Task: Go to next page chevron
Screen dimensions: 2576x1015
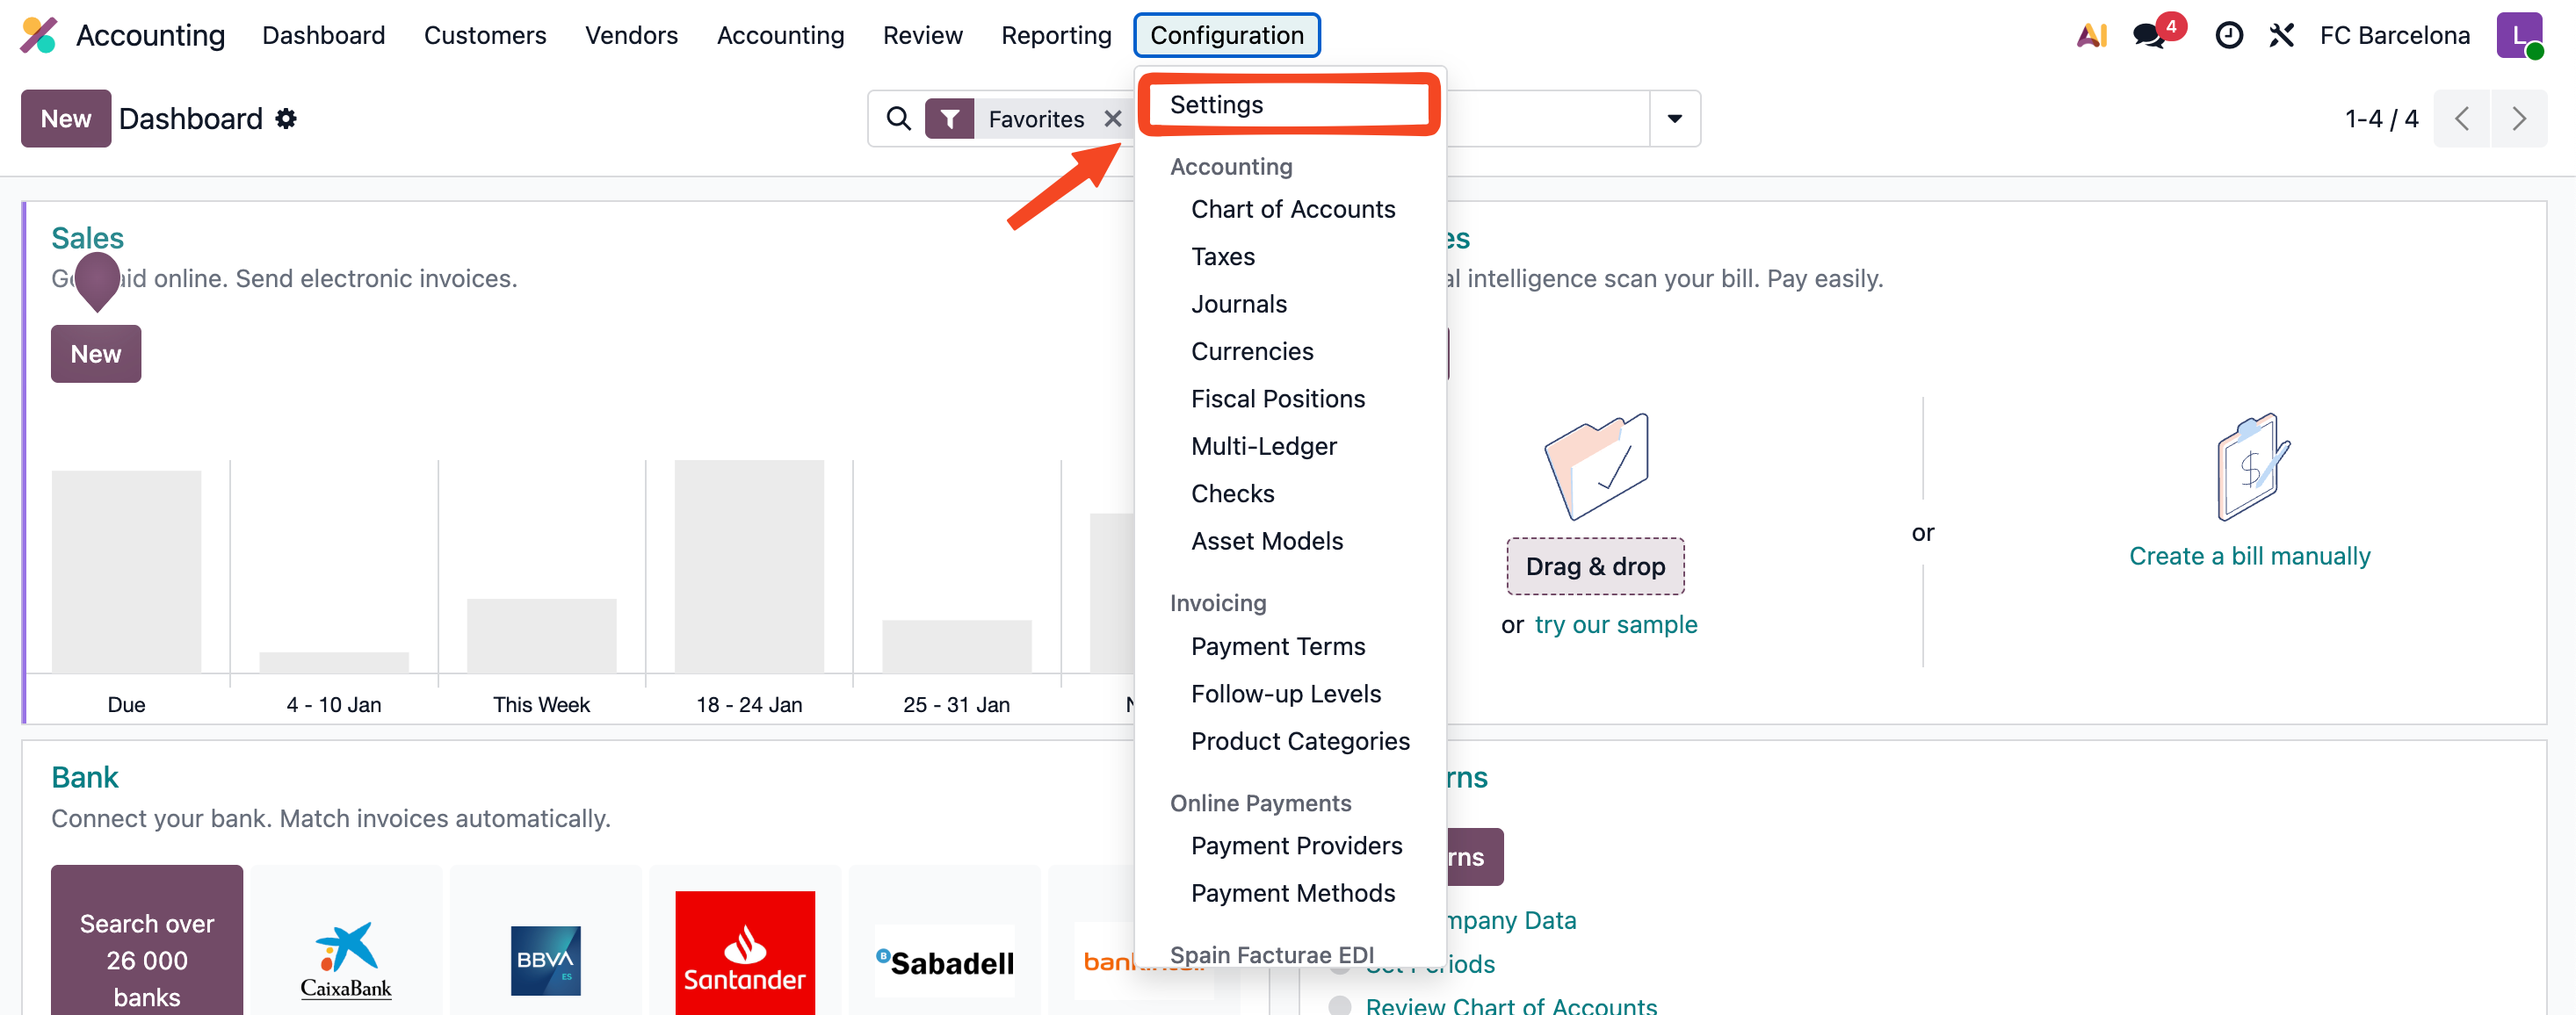Action: click(x=2518, y=119)
